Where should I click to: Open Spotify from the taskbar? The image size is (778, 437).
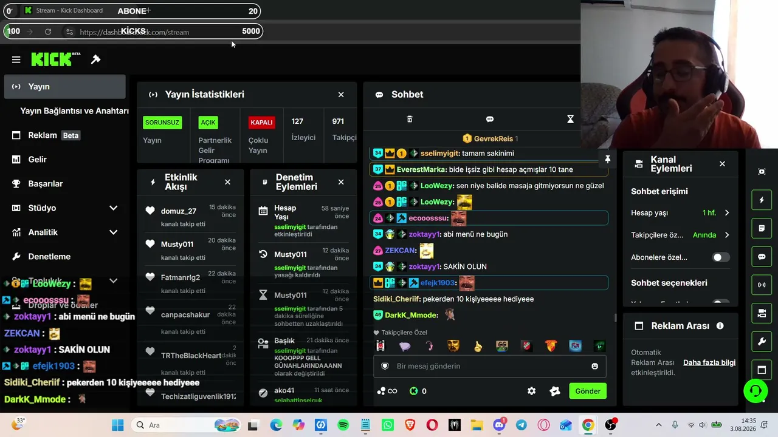coord(343,425)
